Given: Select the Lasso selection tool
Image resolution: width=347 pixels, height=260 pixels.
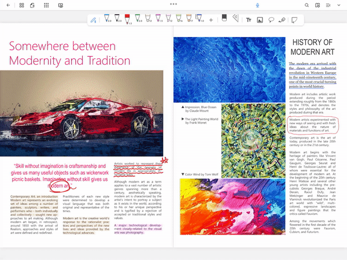Looking at the screenshot, I should (271, 20).
